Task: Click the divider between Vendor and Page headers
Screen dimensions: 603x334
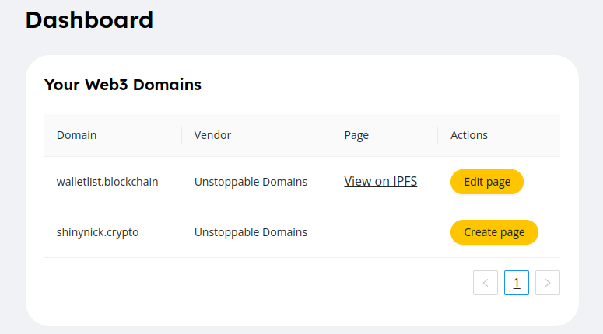Action: pos(331,135)
